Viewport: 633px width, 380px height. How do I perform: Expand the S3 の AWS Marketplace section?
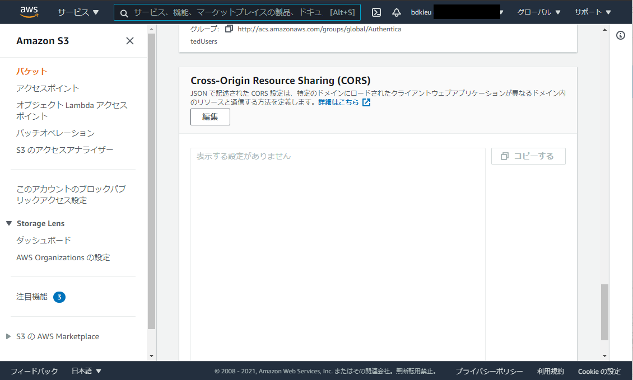coord(8,336)
